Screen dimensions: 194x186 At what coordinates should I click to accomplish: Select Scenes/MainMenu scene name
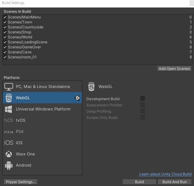click(24, 17)
